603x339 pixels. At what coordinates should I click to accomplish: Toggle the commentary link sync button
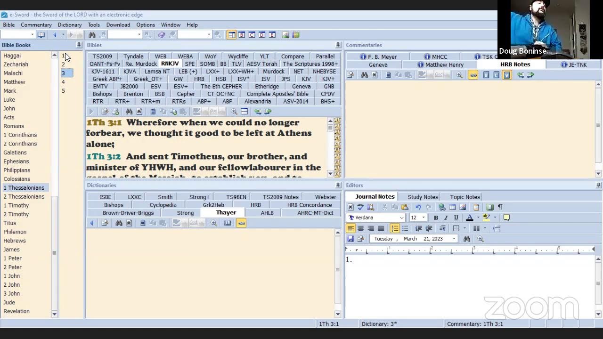tap(473, 75)
